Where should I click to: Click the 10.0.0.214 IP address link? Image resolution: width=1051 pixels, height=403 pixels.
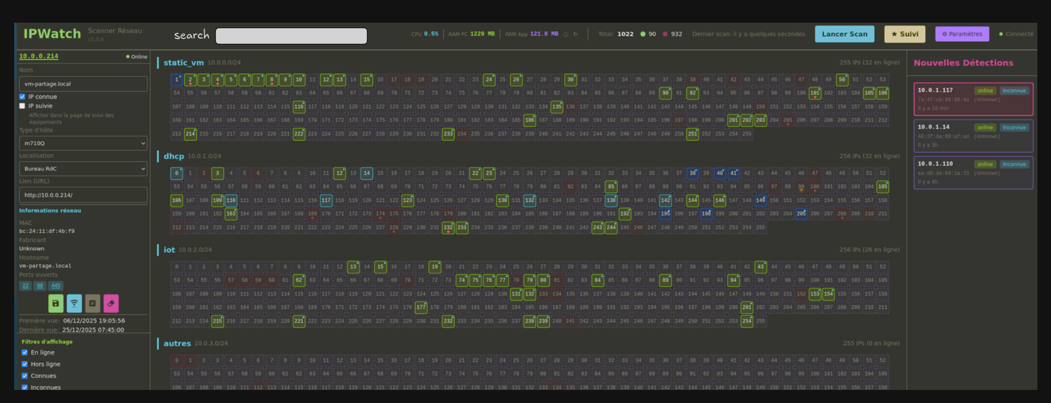point(39,56)
